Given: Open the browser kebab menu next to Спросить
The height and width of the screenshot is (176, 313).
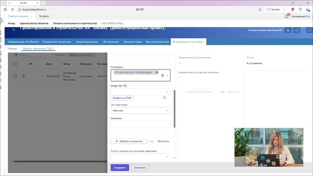Looking at the screenshot, I should 285,9.
